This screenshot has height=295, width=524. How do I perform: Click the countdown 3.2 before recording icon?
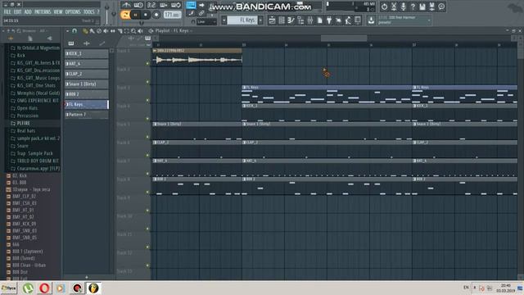pyautogui.click(x=151, y=5)
